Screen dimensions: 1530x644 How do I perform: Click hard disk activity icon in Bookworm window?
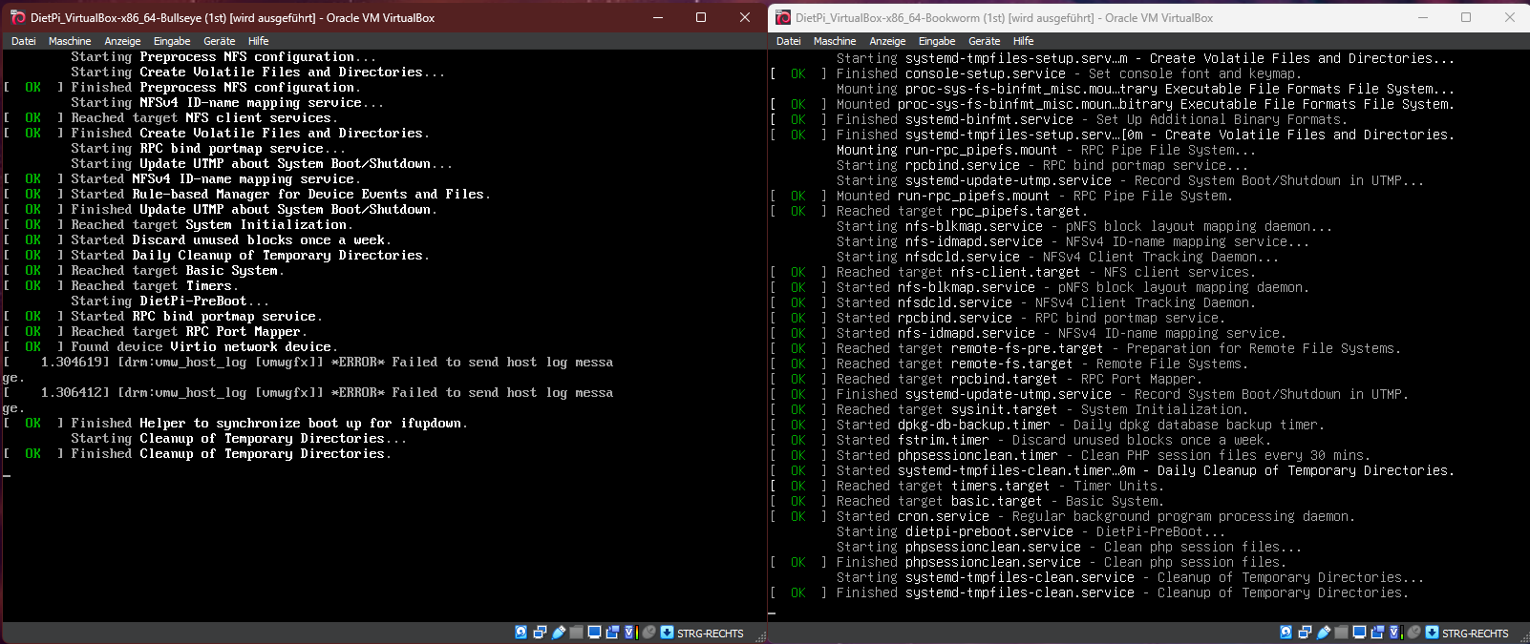pos(1286,632)
